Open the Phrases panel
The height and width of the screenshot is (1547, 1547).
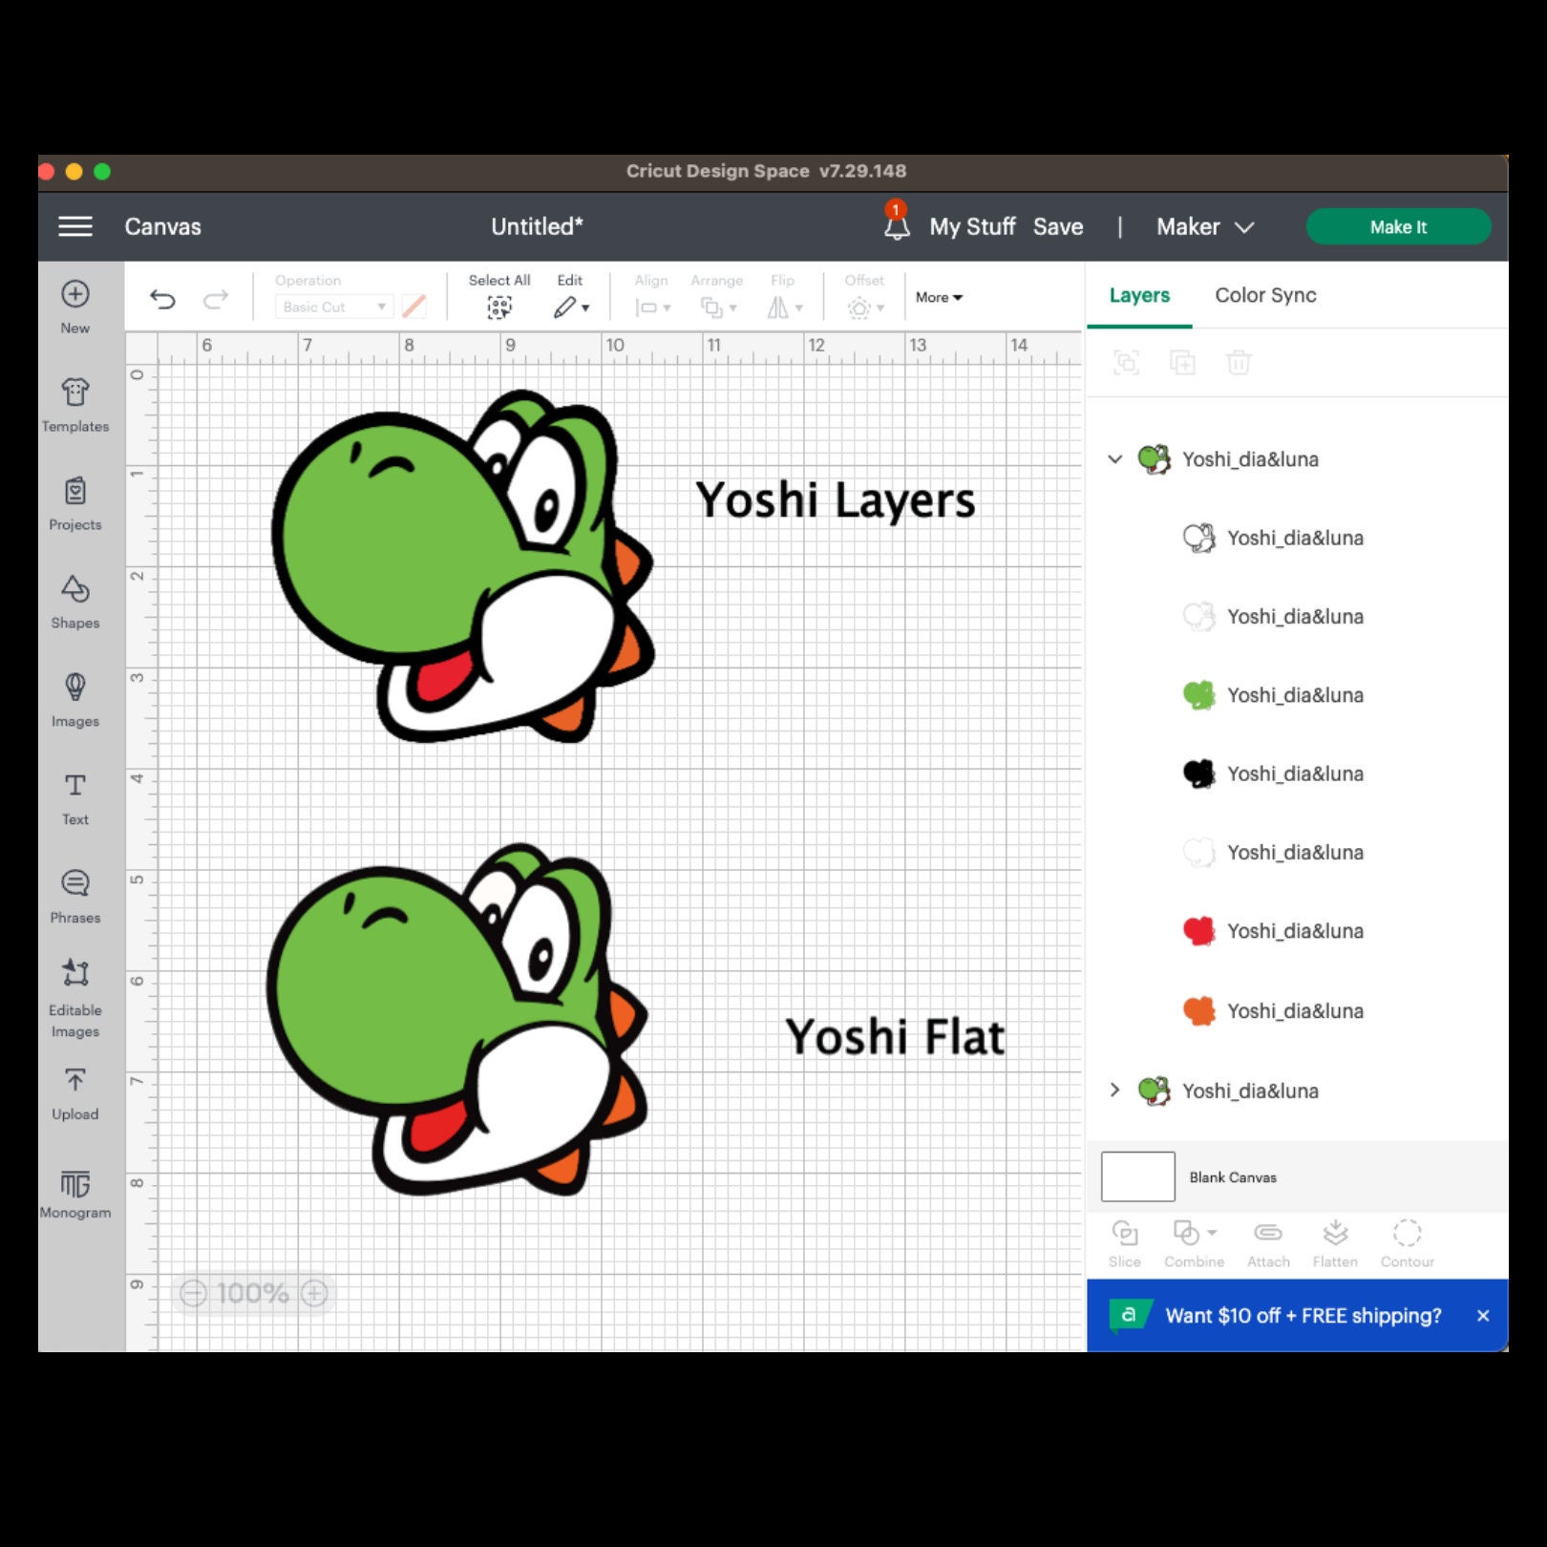[75, 897]
